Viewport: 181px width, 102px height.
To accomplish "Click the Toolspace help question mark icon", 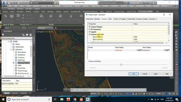I will 31,35.
